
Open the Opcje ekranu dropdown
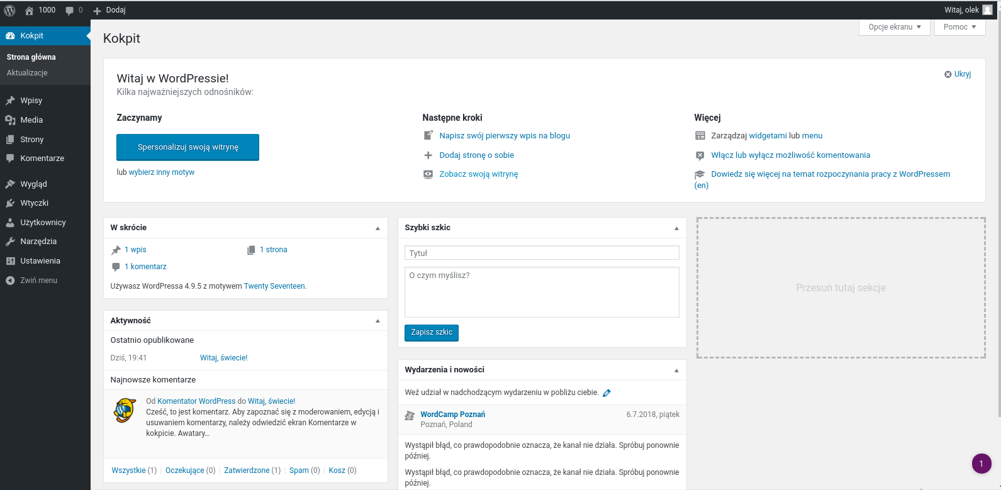894,27
